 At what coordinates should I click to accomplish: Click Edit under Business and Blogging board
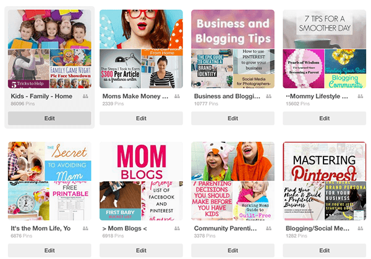233,118
